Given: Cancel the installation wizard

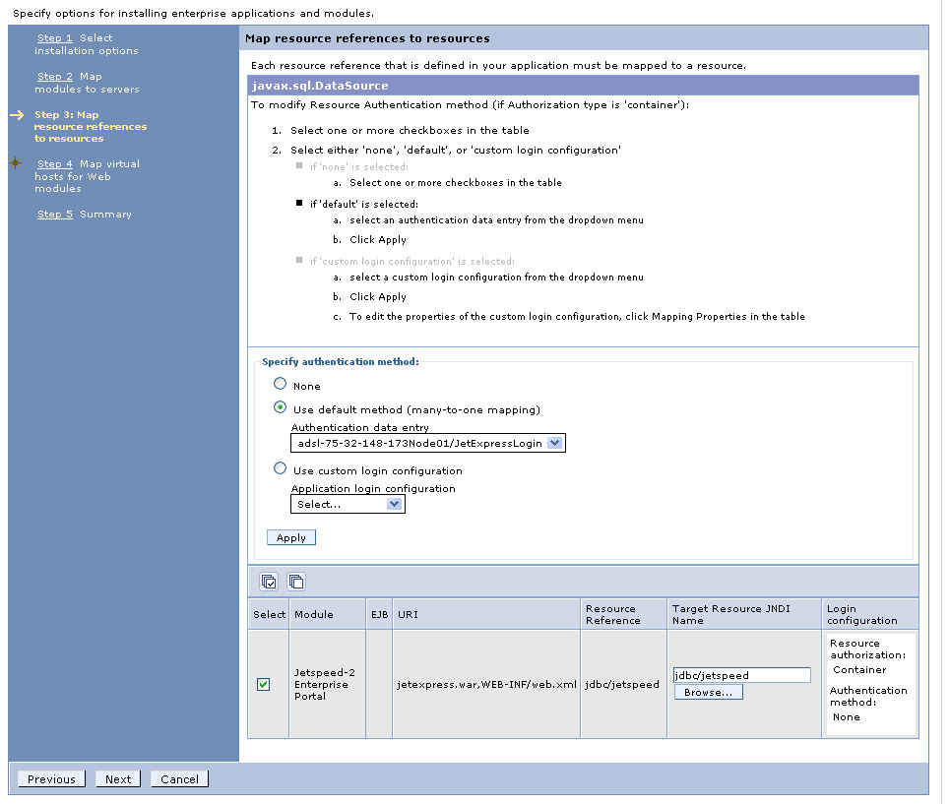Looking at the screenshot, I should tap(179, 779).
